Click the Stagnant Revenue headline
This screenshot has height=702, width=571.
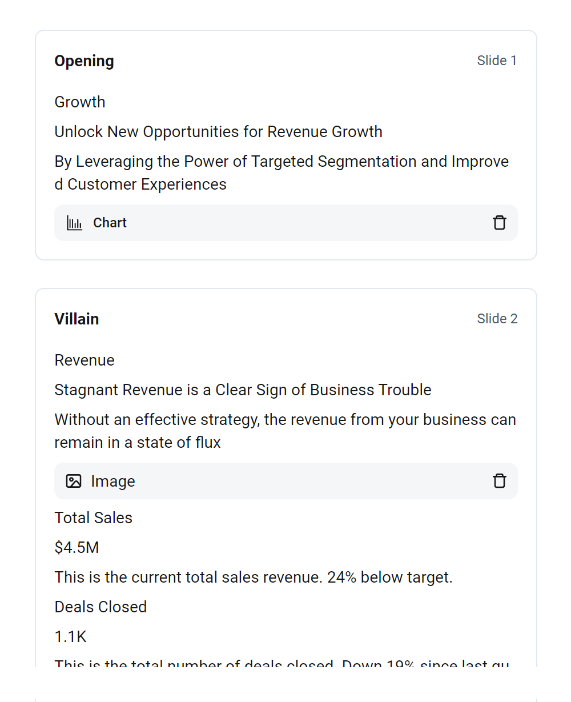(243, 390)
